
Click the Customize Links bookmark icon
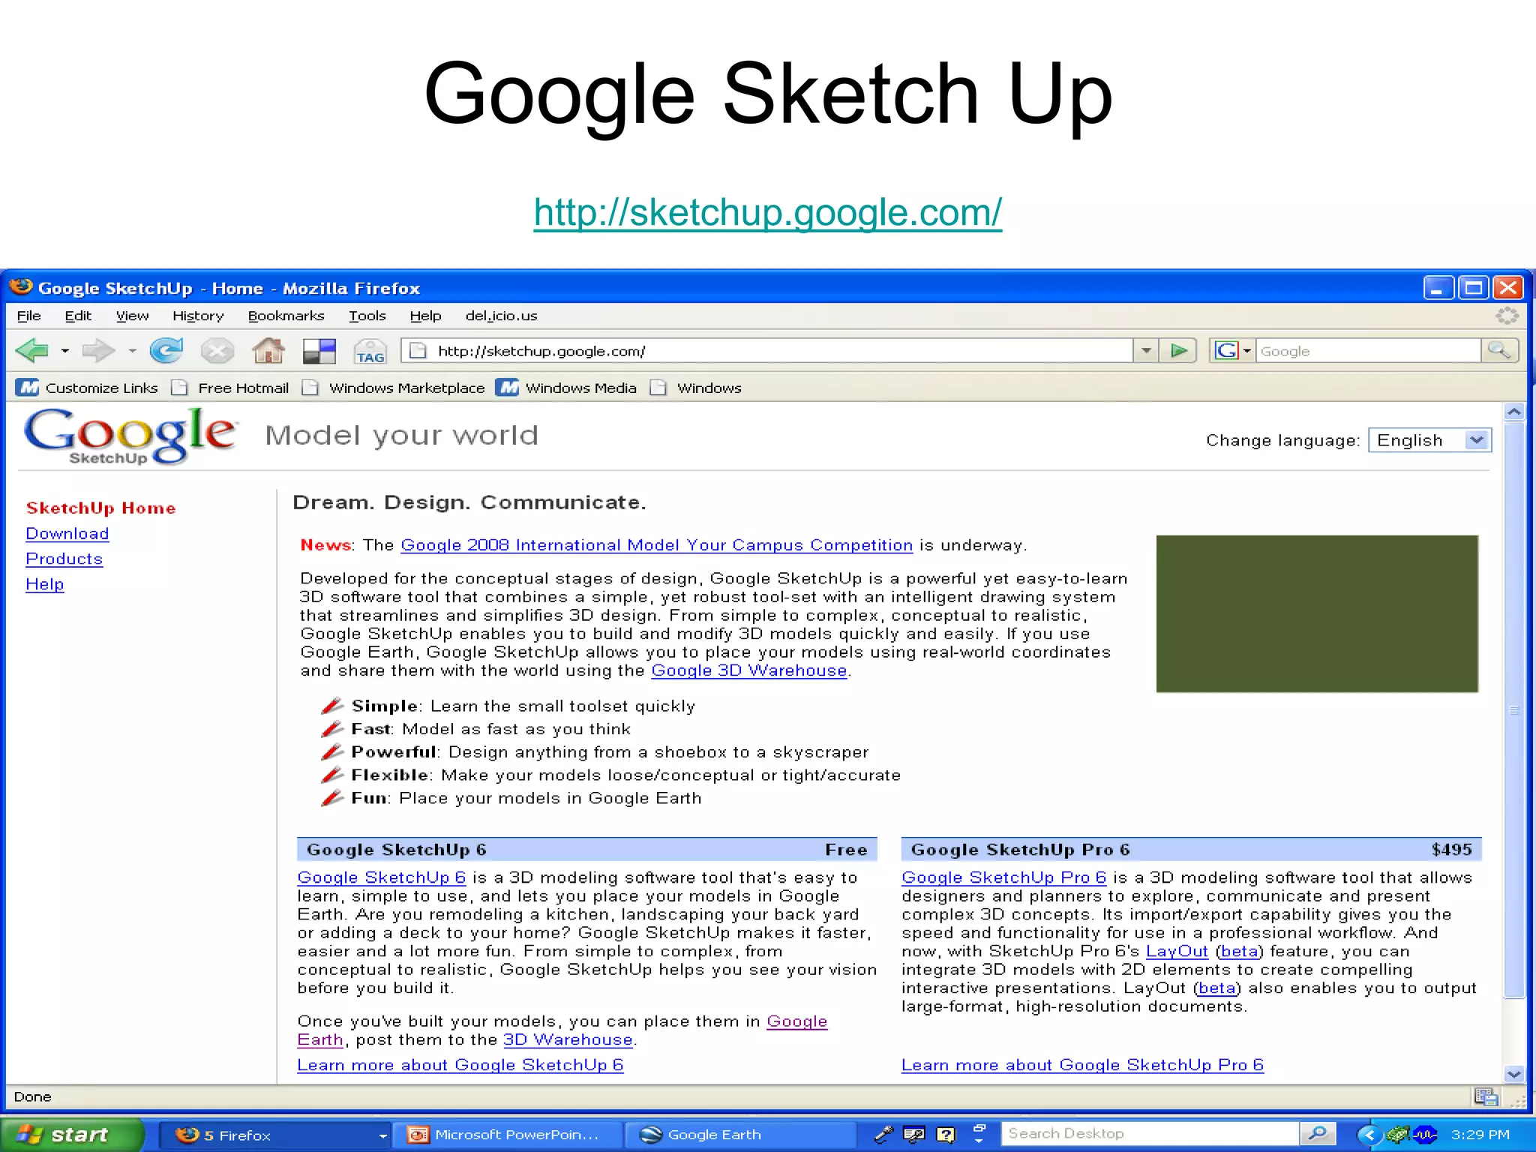pyautogui.click(x=28, y=388)
